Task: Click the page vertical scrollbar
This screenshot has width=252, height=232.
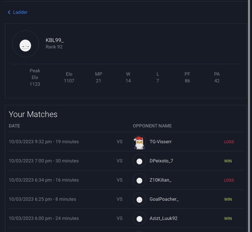Action: tap(249, 116)
